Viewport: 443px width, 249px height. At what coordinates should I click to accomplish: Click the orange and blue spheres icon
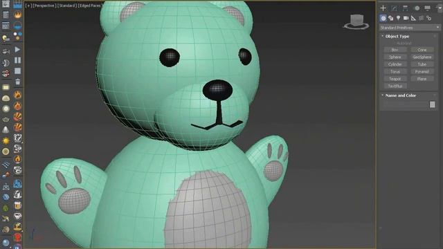point(6,176)
